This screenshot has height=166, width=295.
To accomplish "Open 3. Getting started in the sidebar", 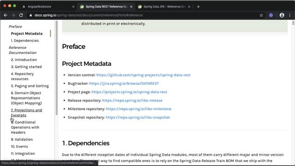I will [26, 67].
